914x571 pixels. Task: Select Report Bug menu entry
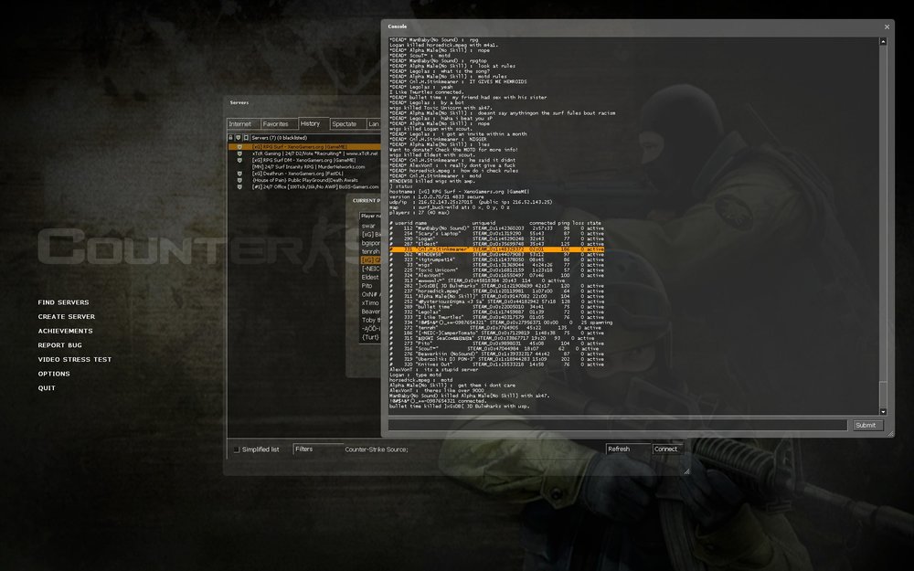coord(60,345)
